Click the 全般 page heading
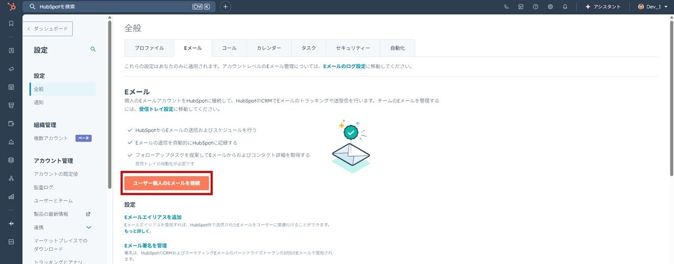The width and height of the screenshot is (674, 264). [x=133, y=28]
